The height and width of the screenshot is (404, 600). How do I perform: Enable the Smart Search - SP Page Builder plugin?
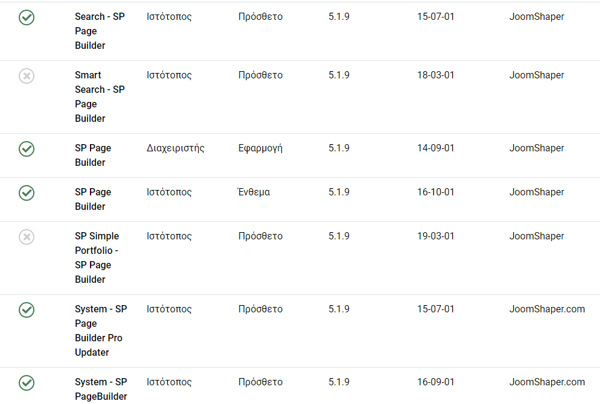pos(27,76)
